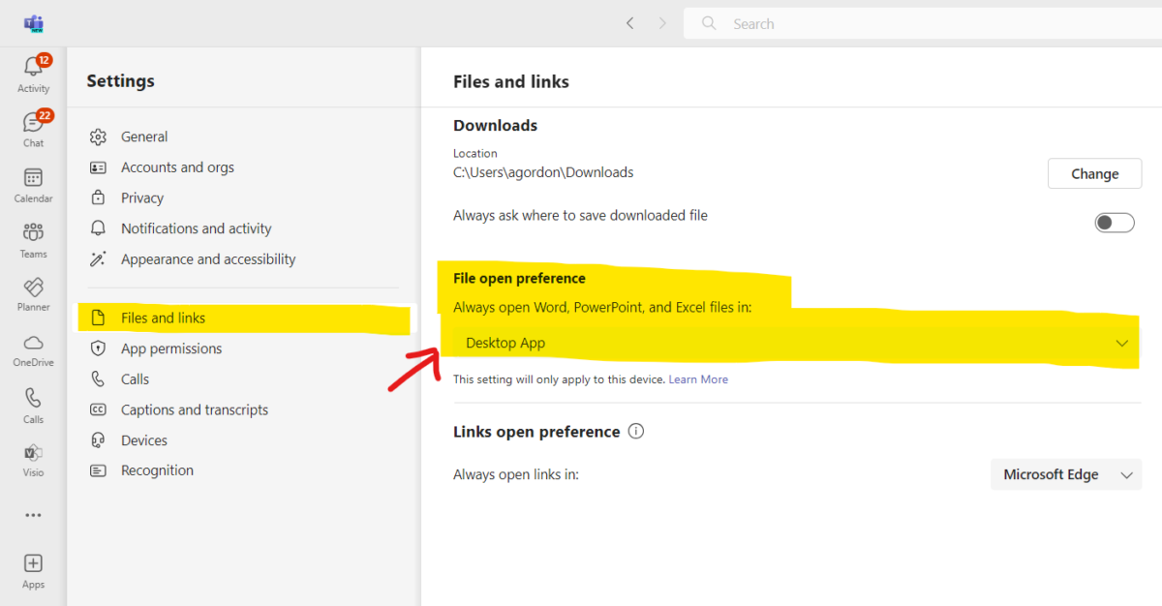Open the Calls section
This screenshot has height=606, width=1162.
pyautogui.click(x=33, y=403)
